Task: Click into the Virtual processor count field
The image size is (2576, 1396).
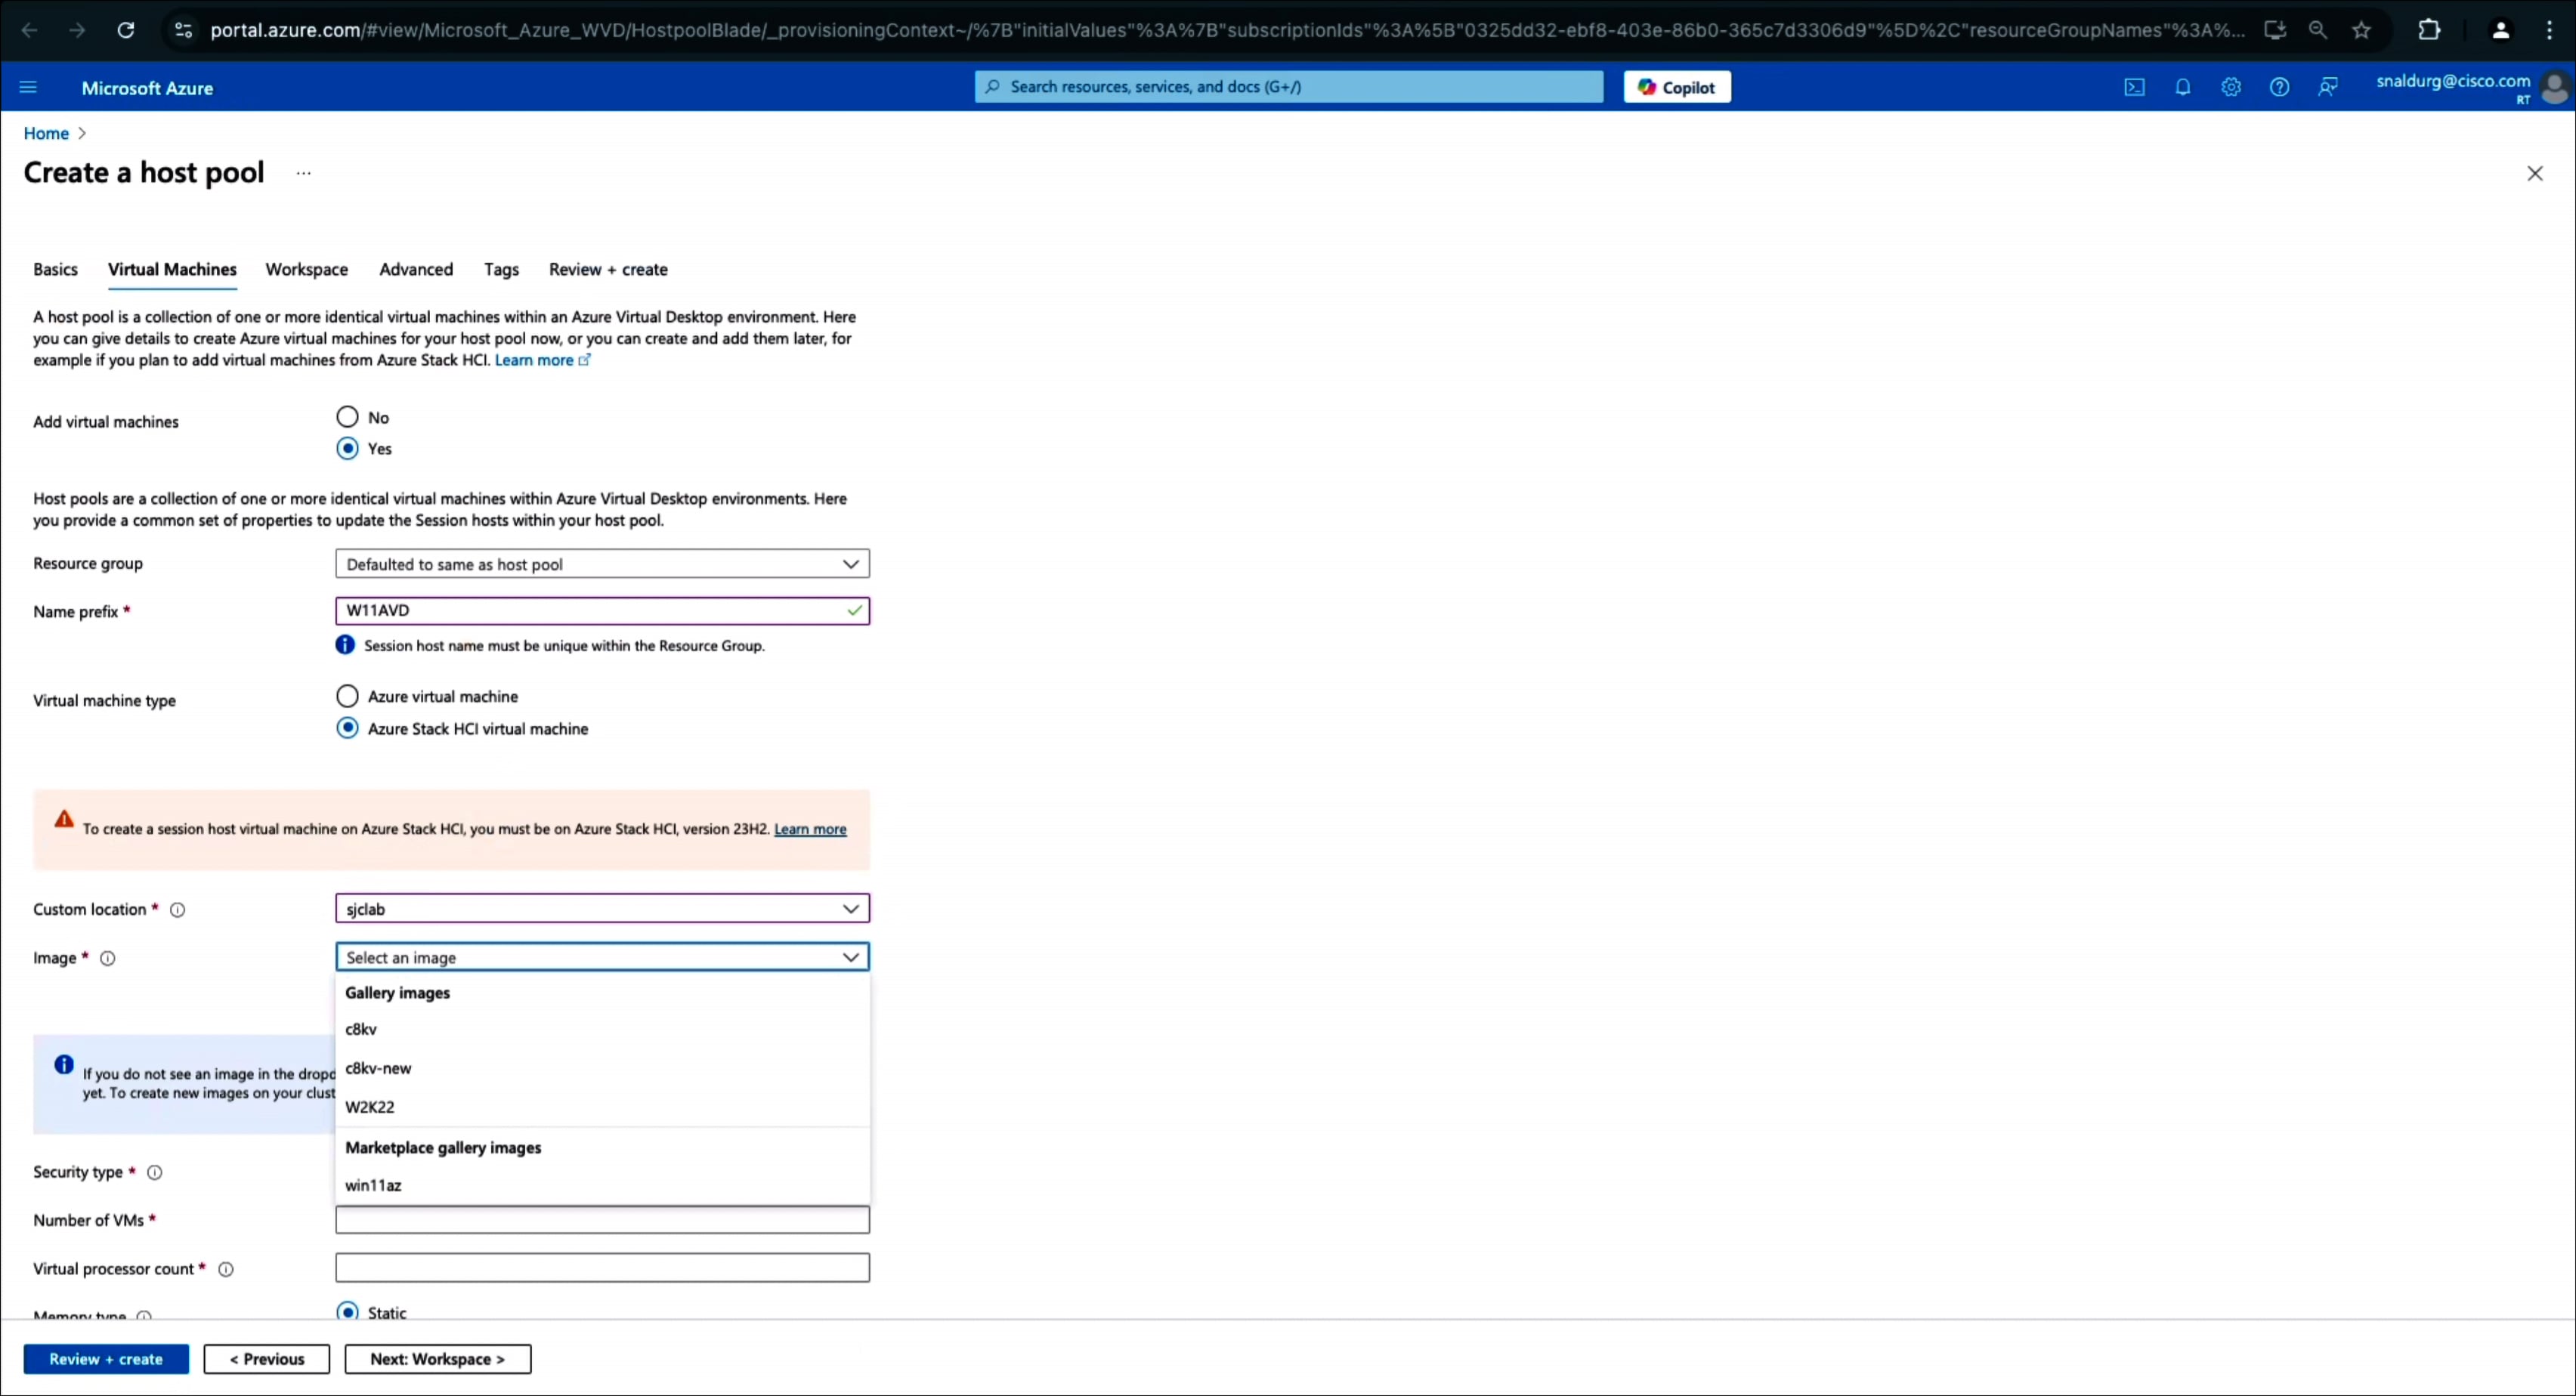Action: [x=602, y=1268]
